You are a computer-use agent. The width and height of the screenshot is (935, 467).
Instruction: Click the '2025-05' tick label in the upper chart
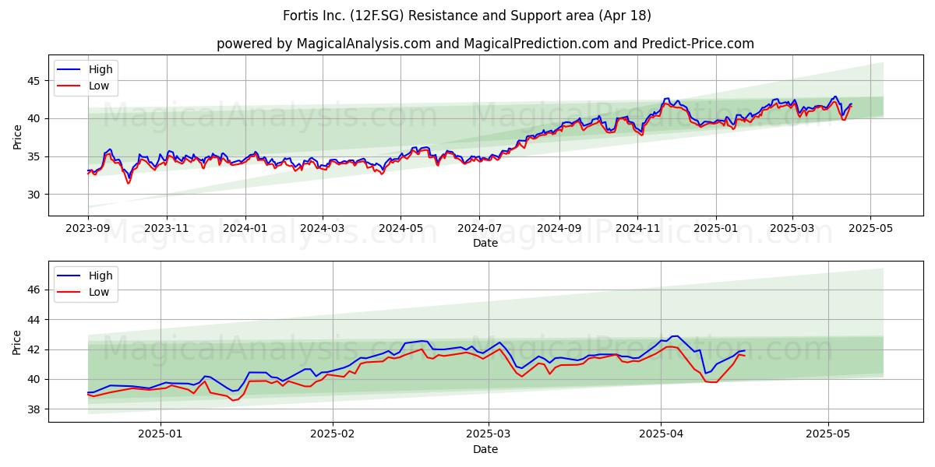pyautogui.click(x=870, y=228)
